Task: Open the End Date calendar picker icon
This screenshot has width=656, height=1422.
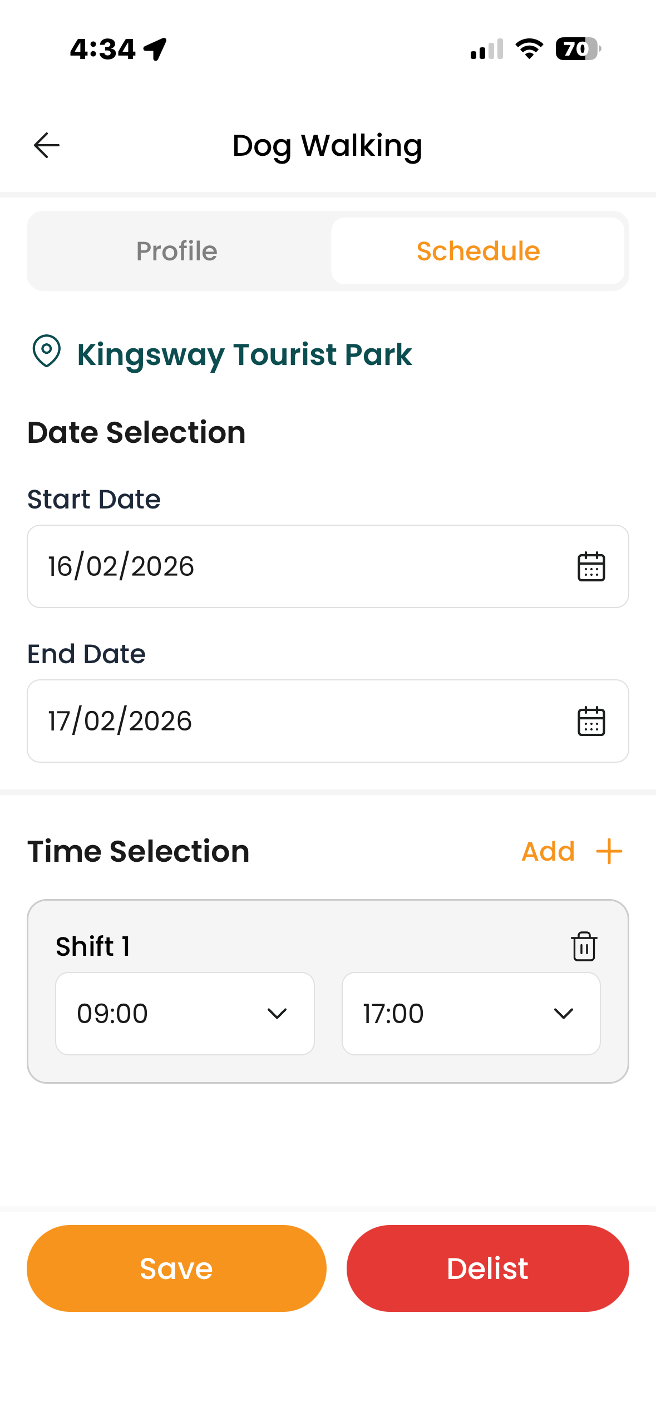Action: coord(591,722)
